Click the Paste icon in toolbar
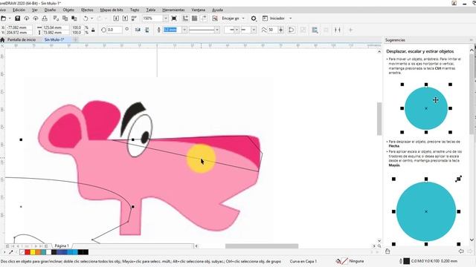 tap(74, 19)
